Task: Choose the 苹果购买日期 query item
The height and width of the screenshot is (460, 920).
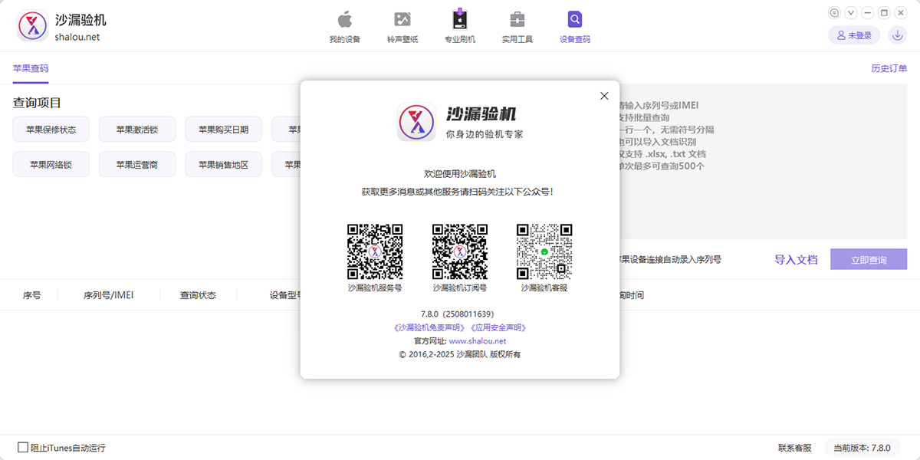Action: click(x=223, y=130)
